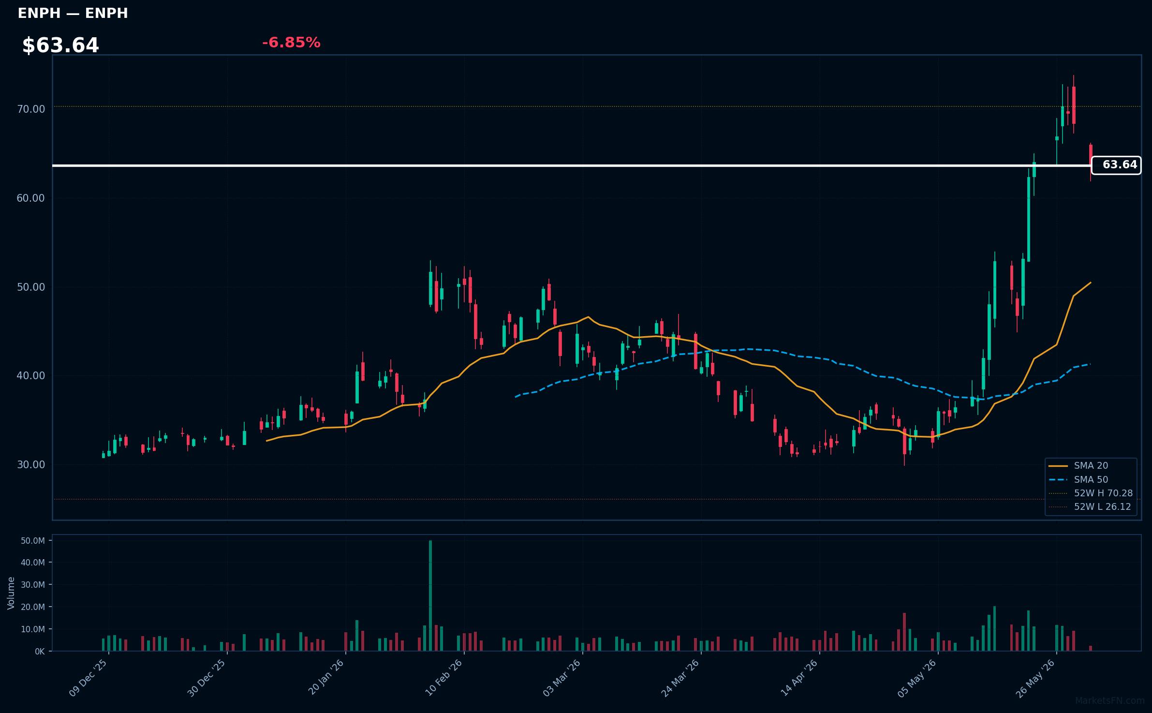Click the 50.00 price axis label
Viewport: 1152px width, 713px height.
coord(31,287)
